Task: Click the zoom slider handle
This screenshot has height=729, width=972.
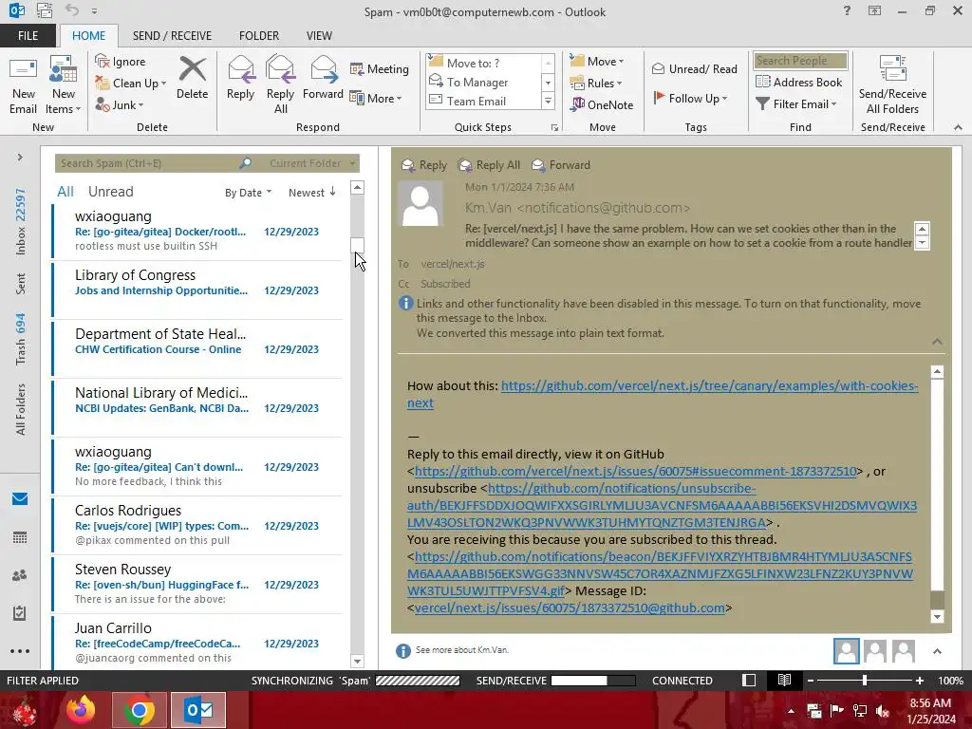Action: pyautogui.click(x=865, y=681)
